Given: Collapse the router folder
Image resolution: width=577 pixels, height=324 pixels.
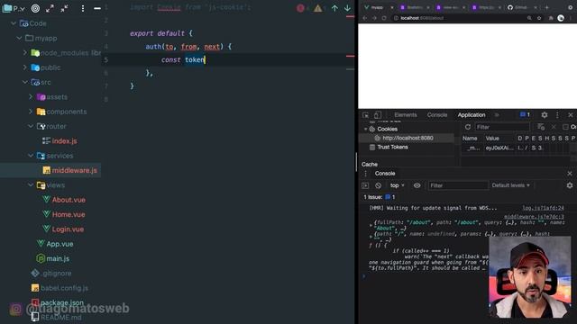Looking at the screenshot, I should pyautogui.click(x=31, y=126).
